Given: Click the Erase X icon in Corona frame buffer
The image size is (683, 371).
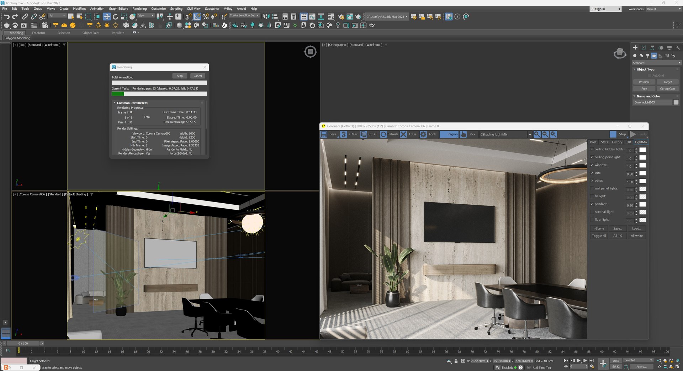Looking at the screenshot, I should (x=403, y=134).
